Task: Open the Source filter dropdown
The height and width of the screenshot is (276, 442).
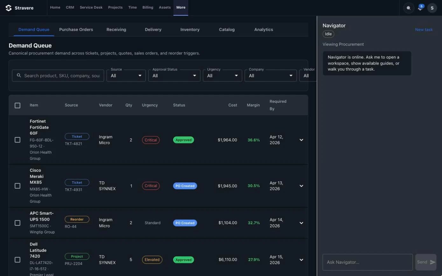Action: coord(126,76)
